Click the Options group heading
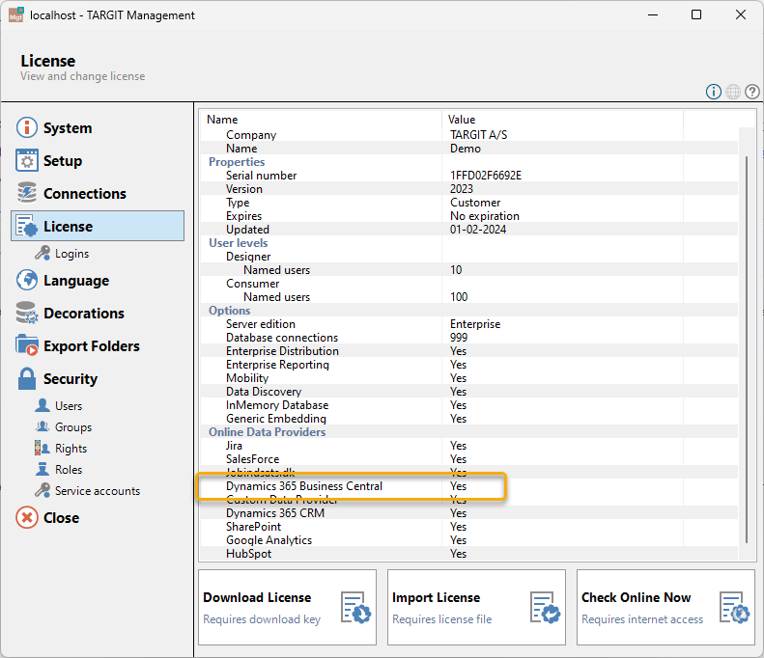The image size is (764, 658). point(230,311)
